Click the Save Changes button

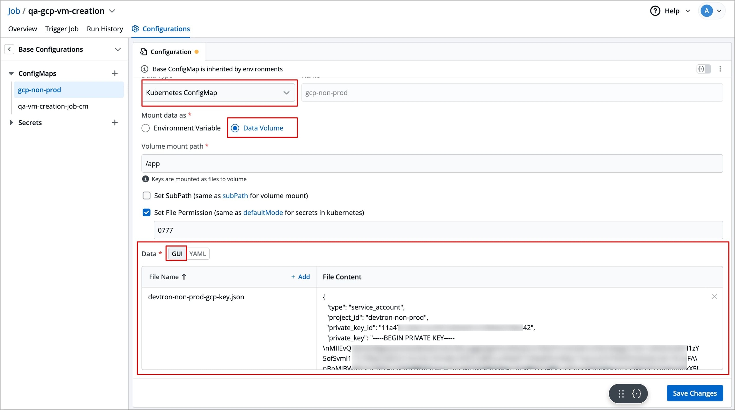click(694, 393)
